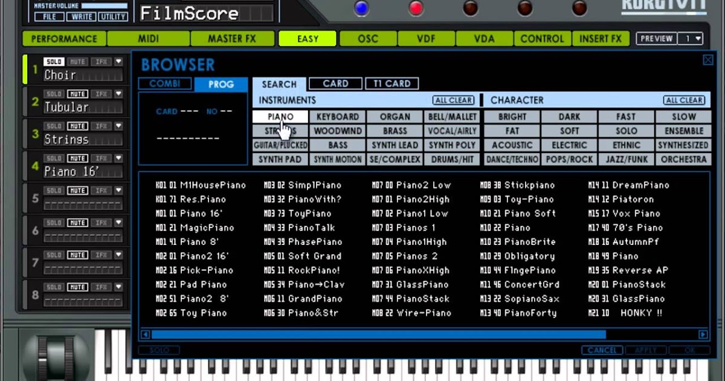Select program 'M01 01 M1HousePiano'

pyautogui.click(x=201, y=185)
